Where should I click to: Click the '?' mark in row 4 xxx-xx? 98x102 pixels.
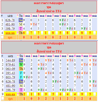point(17,33)
